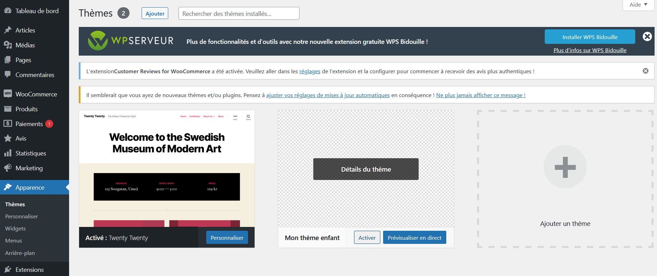Click the Twenty Twenty theme screenshot
Screen dimensions: 657x276
[x=167, y=169]
